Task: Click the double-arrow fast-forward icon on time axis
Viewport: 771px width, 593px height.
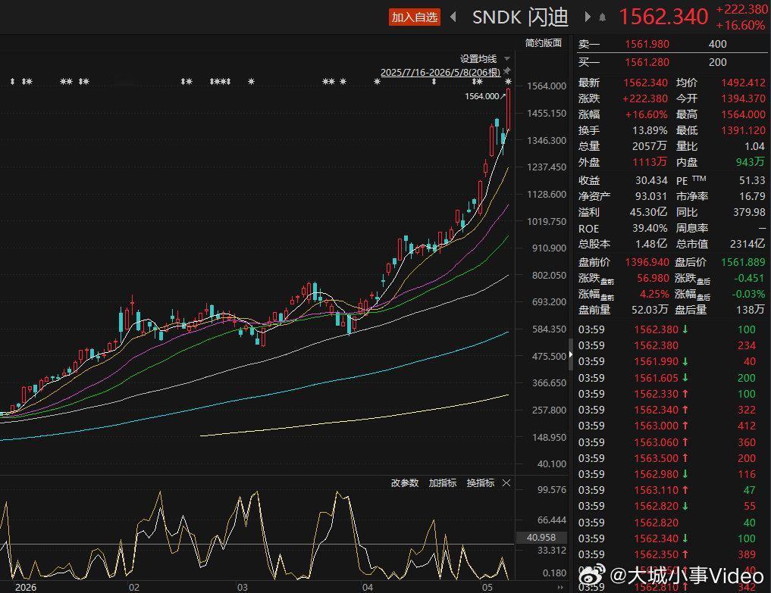Action: [x=560, y=587]
